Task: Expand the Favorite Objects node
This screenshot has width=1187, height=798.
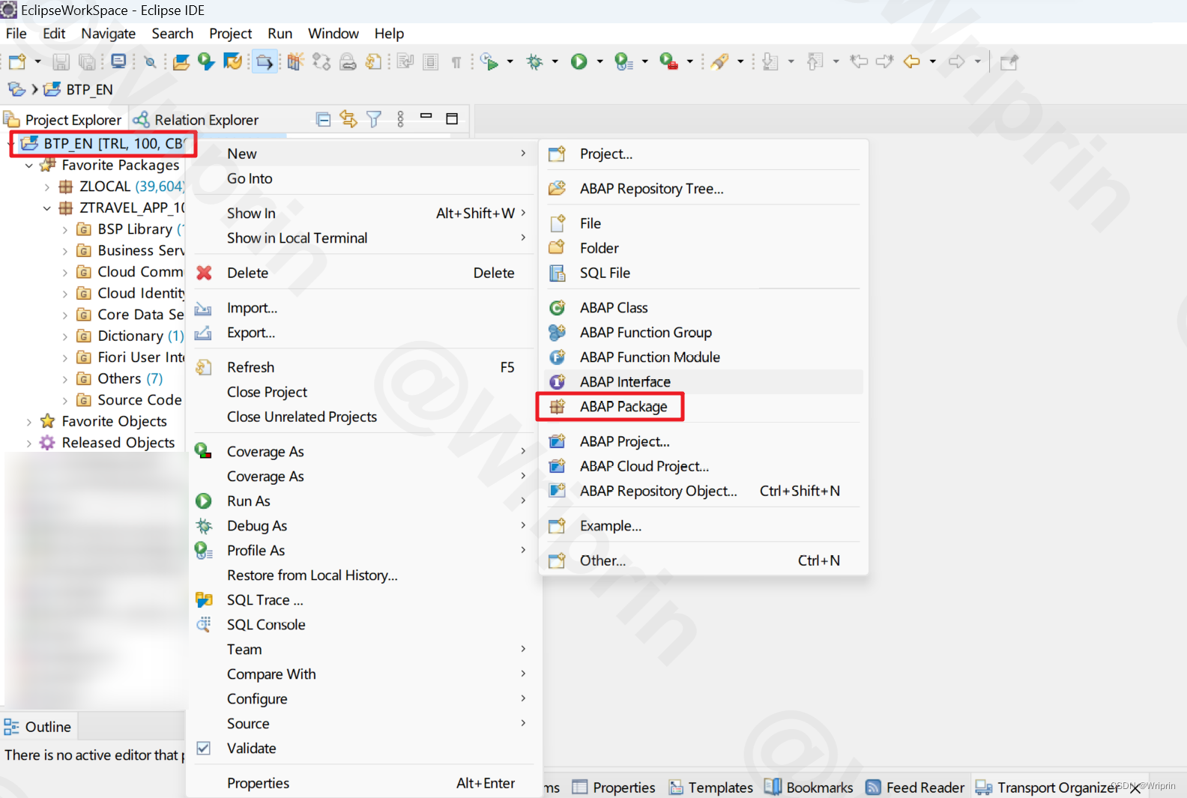Action: [29, 422]
